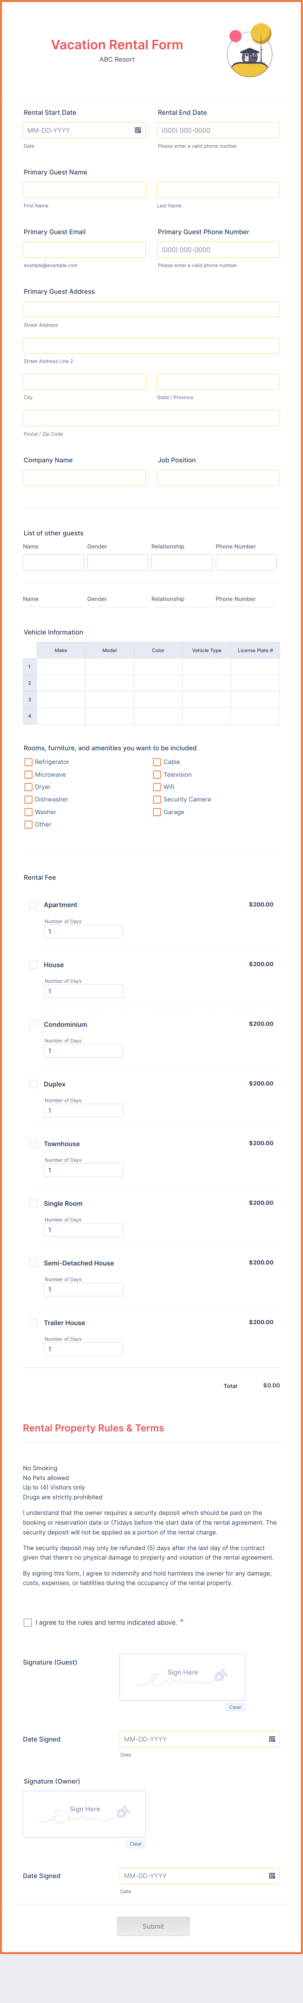Enable the Security Camera amenity
This screenshot has width=303, height=2003.
(157, 799)
